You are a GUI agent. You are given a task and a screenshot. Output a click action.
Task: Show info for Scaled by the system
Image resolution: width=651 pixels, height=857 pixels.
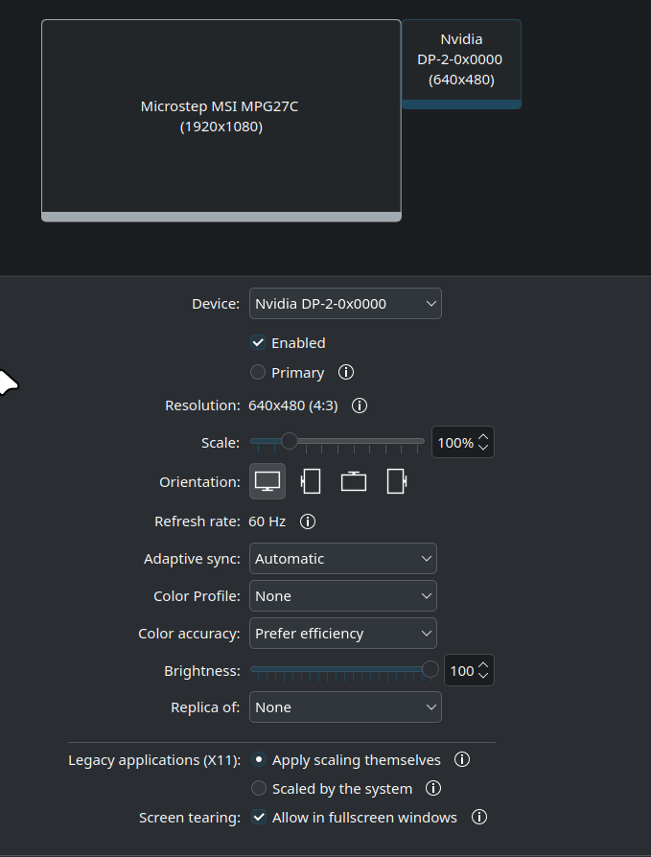coord(433,788)
